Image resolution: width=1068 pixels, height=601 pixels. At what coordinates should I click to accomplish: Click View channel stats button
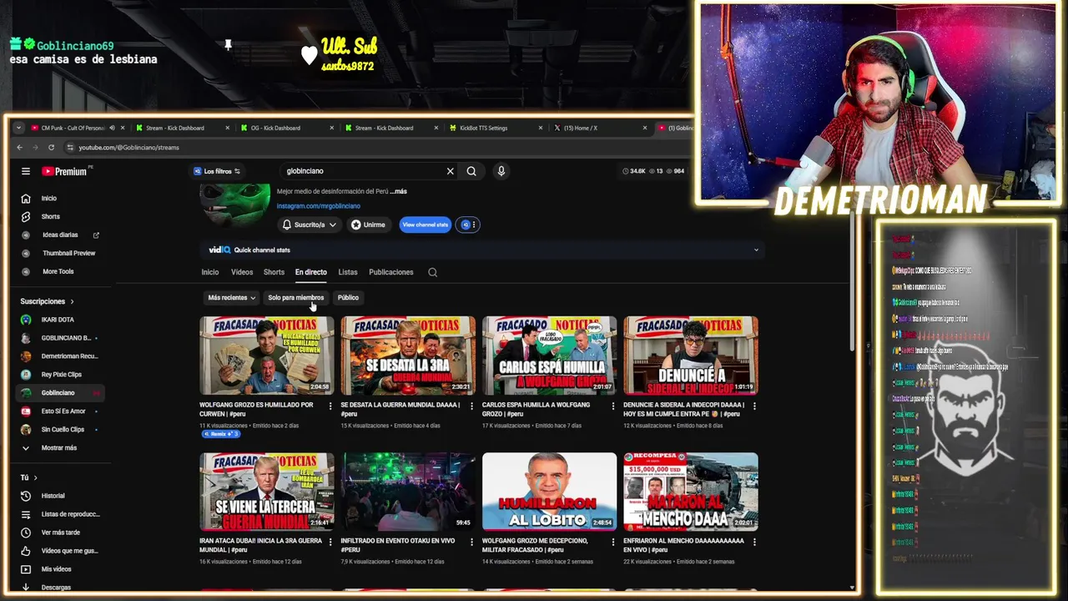[x=426, y=225]
